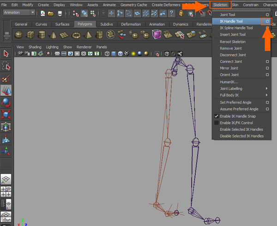Click the Create Polygon Sphere shelf icon
This screenshot has height=226, width=277.
pyautogui.click(x=19, y=35)
